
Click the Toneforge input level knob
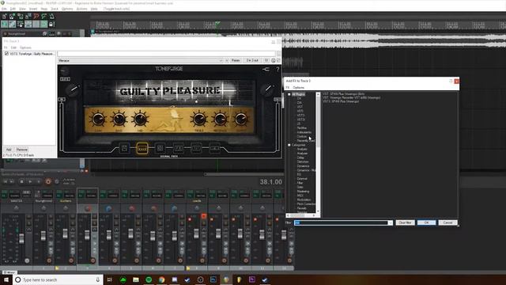click(x=73, y=89)
